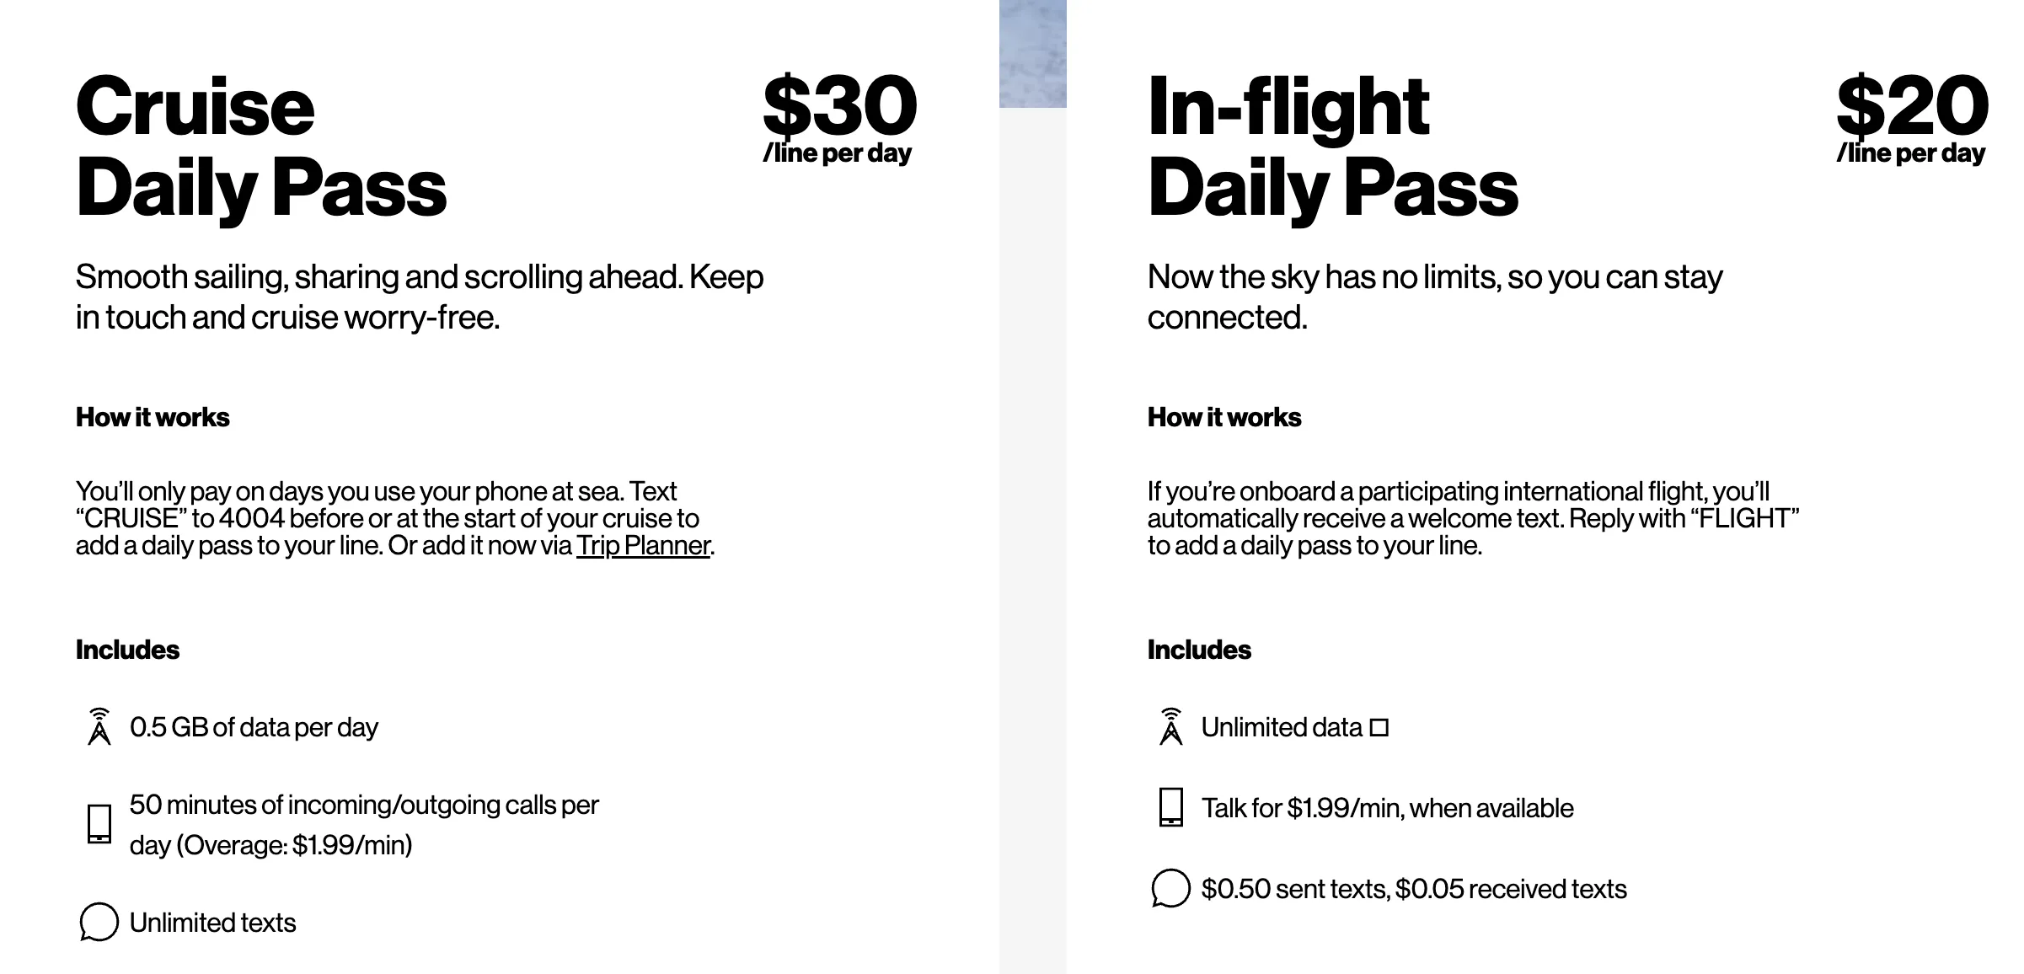Click the cruise Includes heading
Viewport: 2024px width, 974px height.
(127, 650)
